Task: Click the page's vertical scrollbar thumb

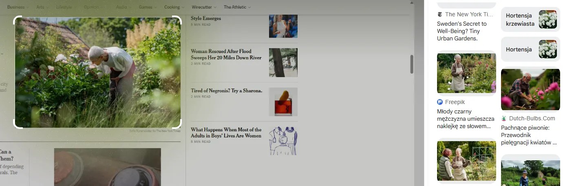Action: 412,64
